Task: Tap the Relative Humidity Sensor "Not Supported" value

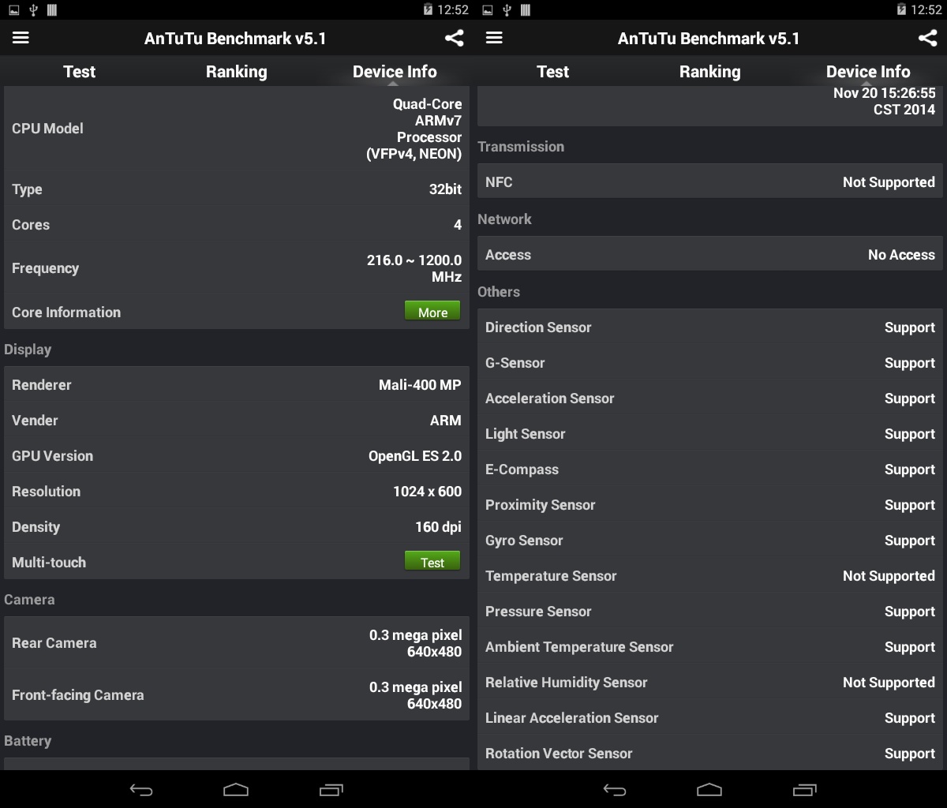Action: tap(889, 683)
